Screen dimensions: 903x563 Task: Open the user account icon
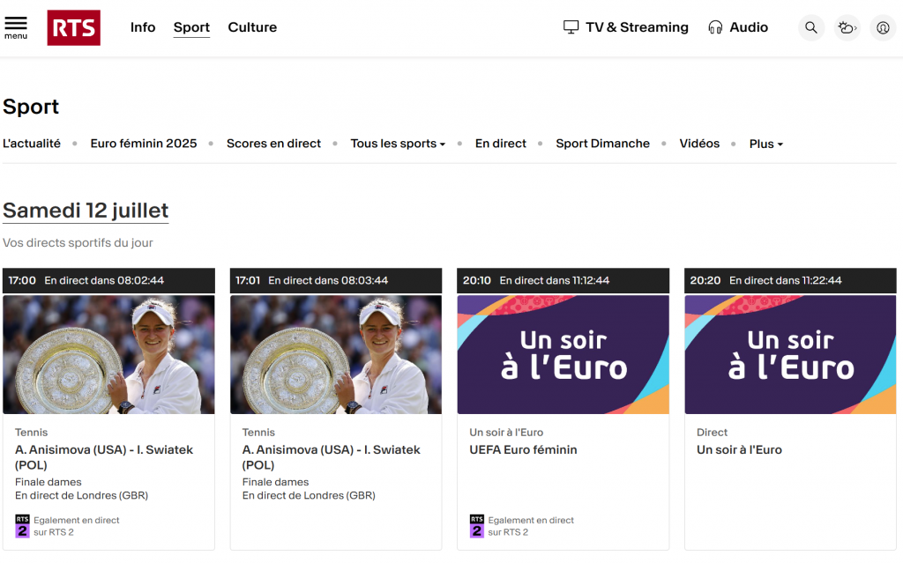click(883, 27)
